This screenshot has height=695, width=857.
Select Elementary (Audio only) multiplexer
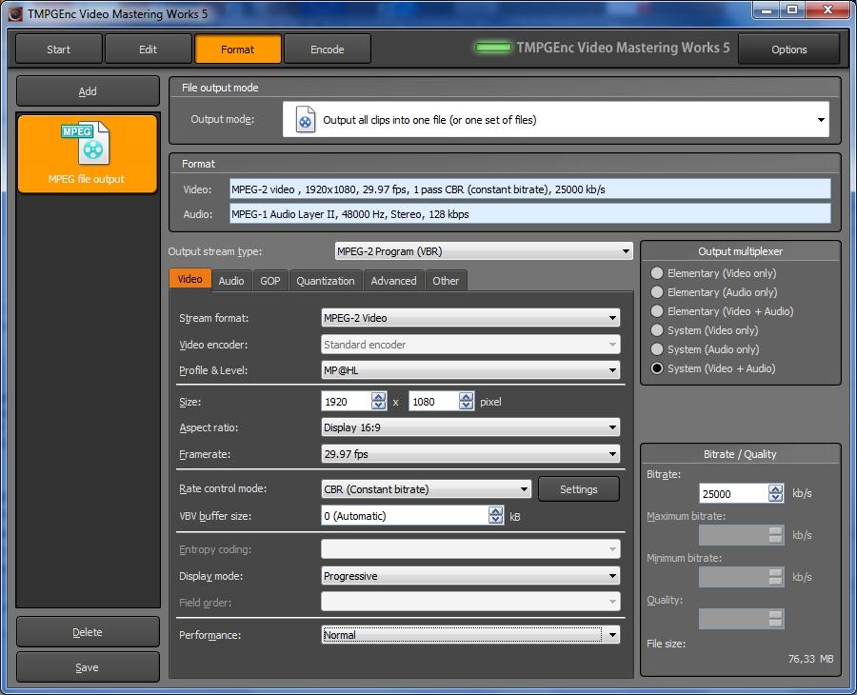pos(714,292)
